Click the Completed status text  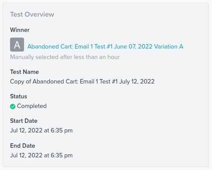(32, 106)
